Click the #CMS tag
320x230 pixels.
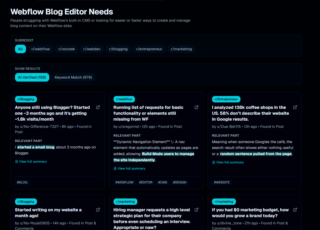pyautogui.click(x=163, y=182)
